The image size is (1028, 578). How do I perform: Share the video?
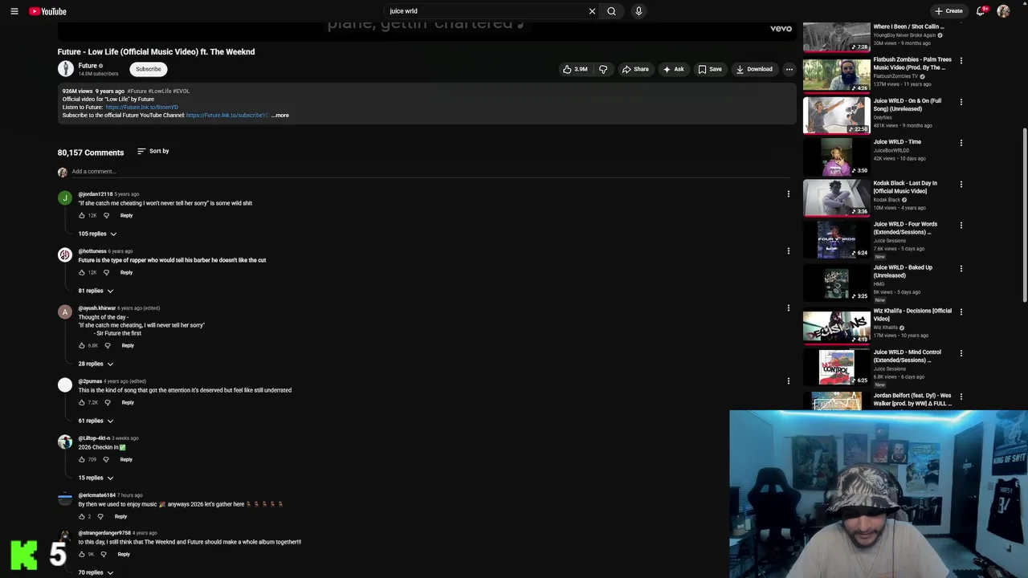pos(635,69)
